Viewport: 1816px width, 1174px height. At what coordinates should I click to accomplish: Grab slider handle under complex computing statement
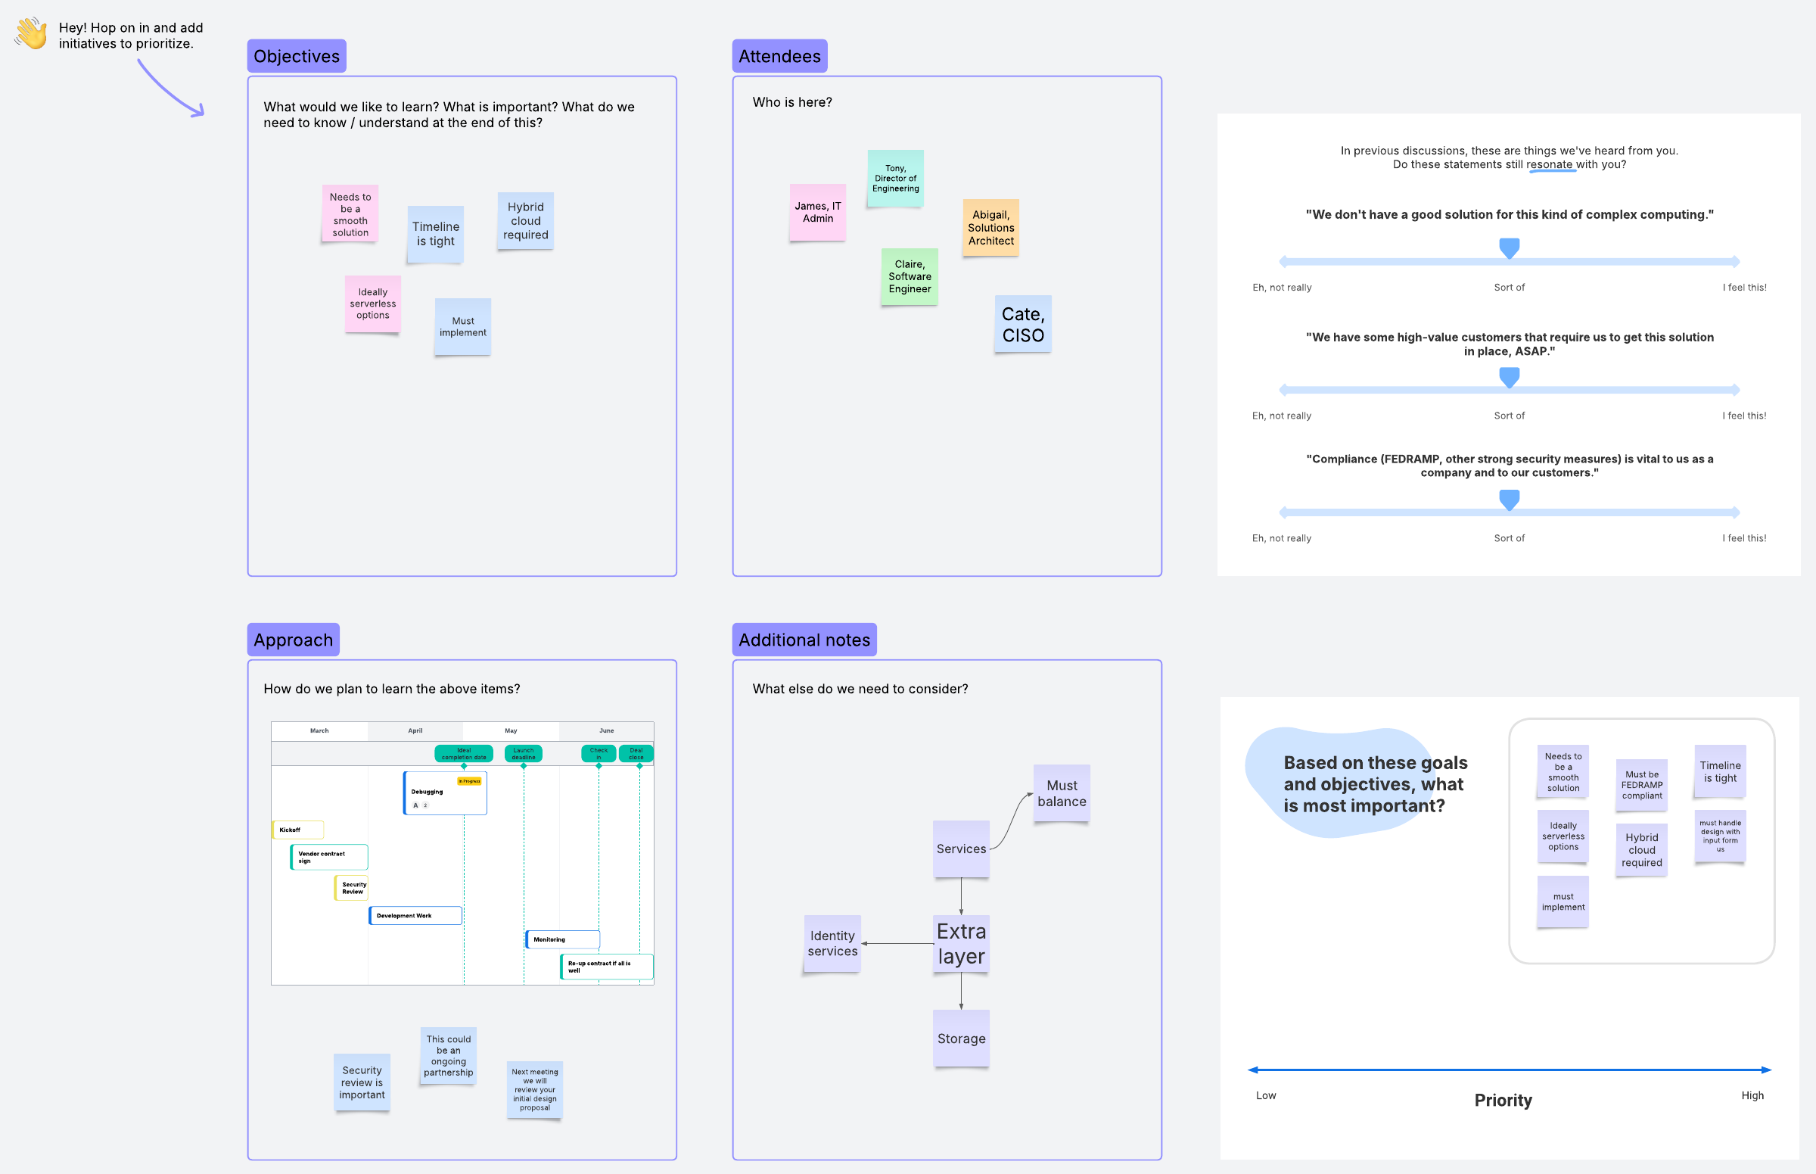(x=1509, y=248)
